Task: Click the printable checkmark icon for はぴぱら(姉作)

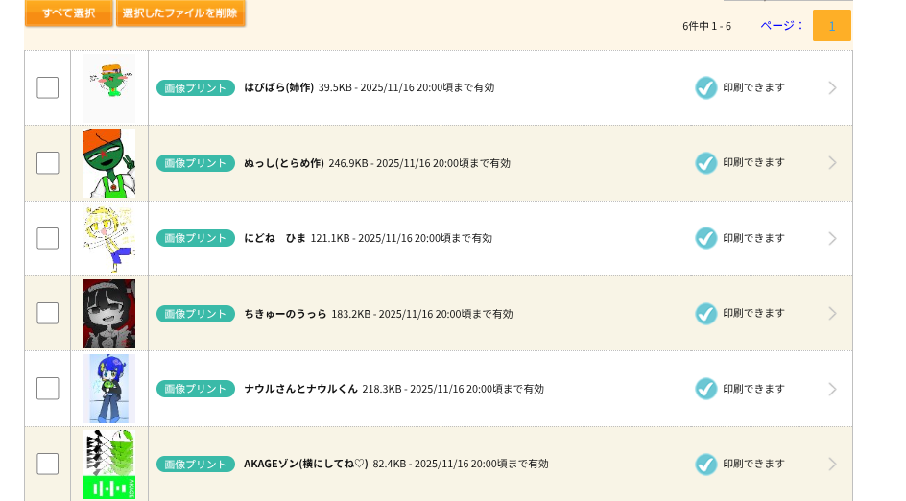Action: (706, 87)
